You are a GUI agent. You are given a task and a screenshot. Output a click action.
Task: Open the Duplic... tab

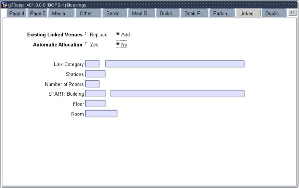click(274, 13)
